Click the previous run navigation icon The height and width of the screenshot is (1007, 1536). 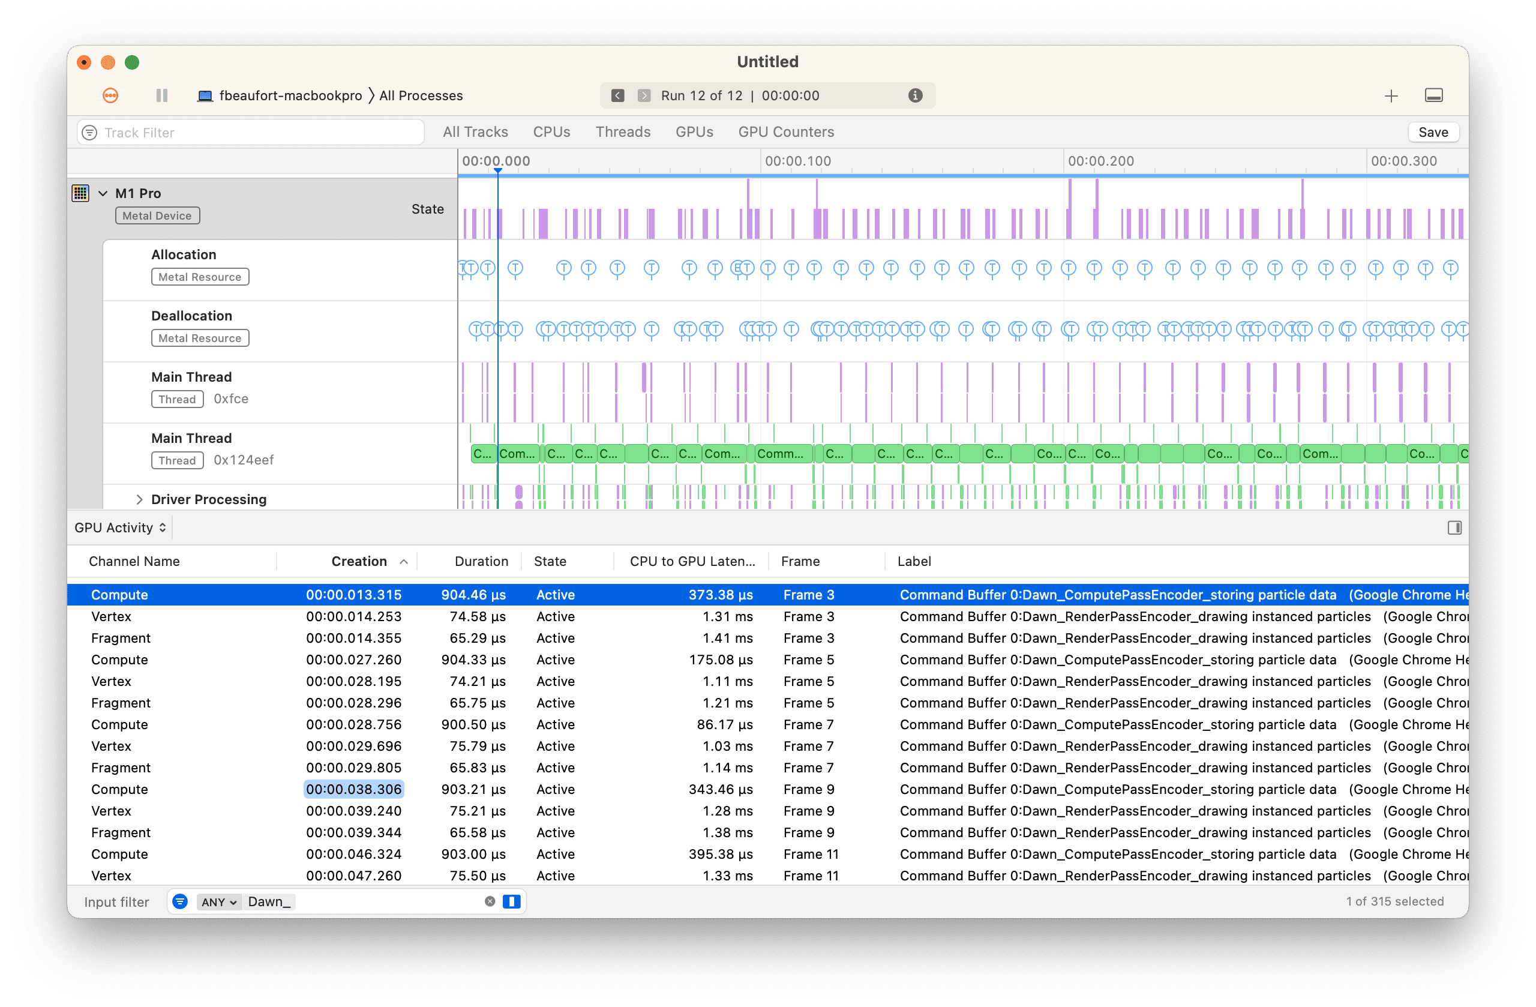pos(616,95)
